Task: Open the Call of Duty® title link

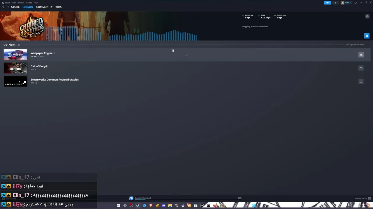Action: tap(39, 66)
